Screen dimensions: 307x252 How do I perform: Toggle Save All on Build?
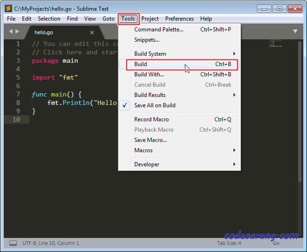tap(180, 105)
